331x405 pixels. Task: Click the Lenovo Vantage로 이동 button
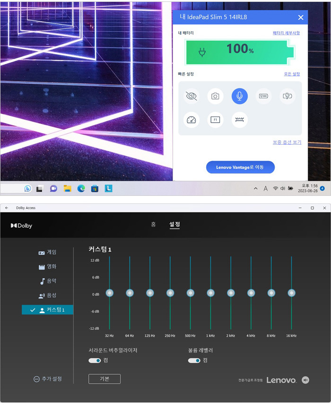240,167
